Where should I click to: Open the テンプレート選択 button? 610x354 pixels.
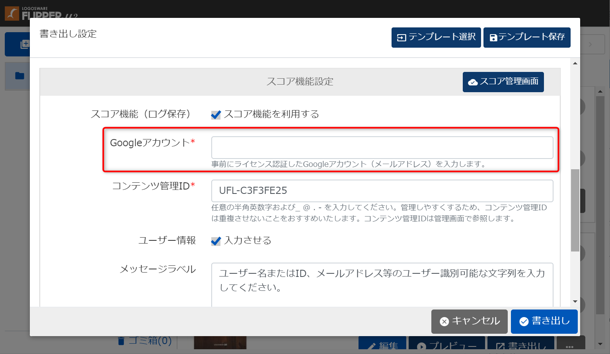[x=436, y=37]
